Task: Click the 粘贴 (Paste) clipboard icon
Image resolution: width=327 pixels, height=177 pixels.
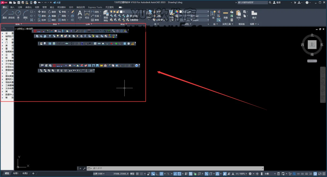Action: tap(238, 14)
